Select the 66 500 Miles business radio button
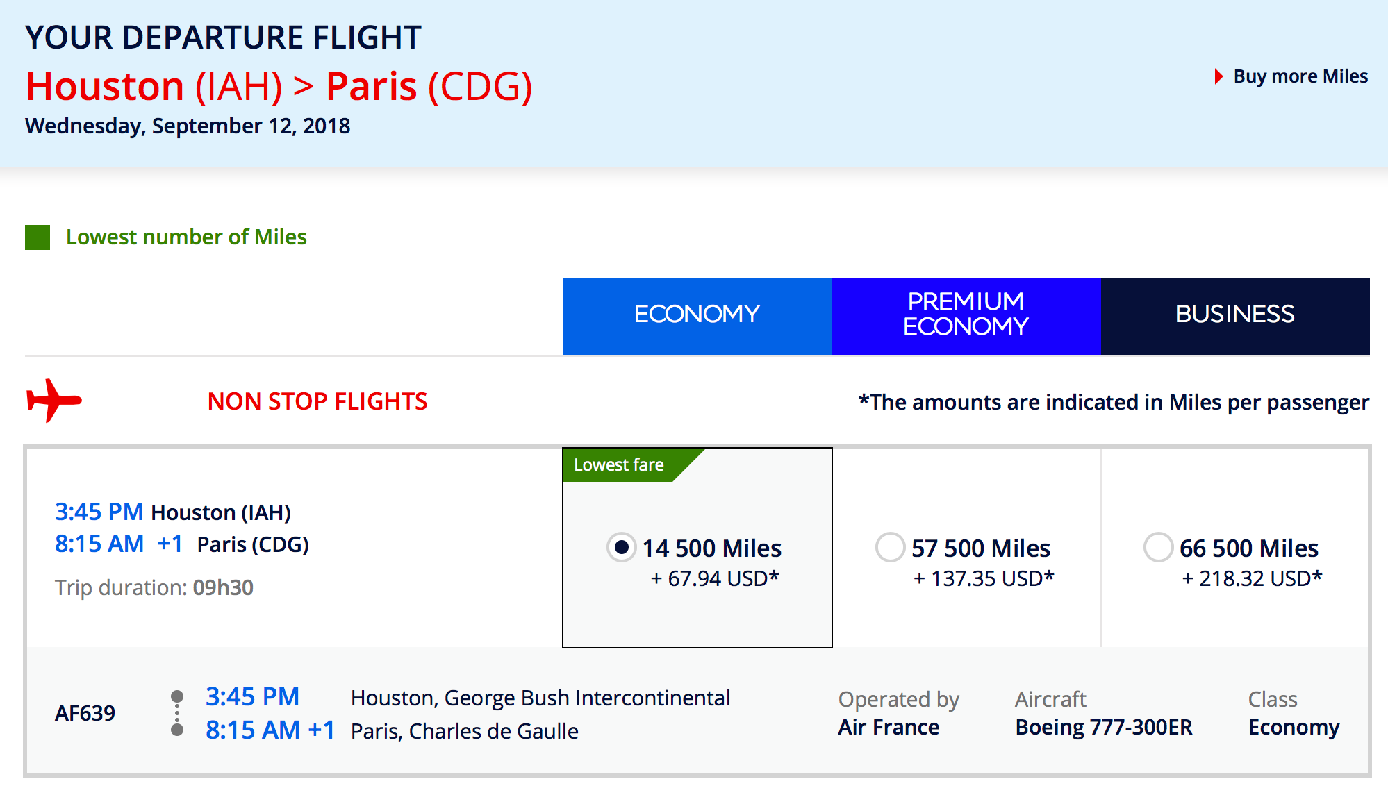This screenshot has width=1388, height=804. pos(1158,548)
